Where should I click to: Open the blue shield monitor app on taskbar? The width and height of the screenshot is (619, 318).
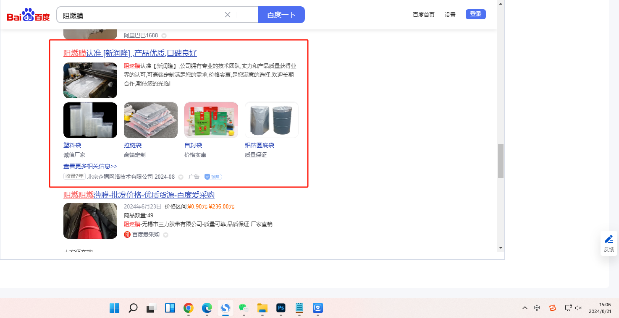tap(318, 308)
